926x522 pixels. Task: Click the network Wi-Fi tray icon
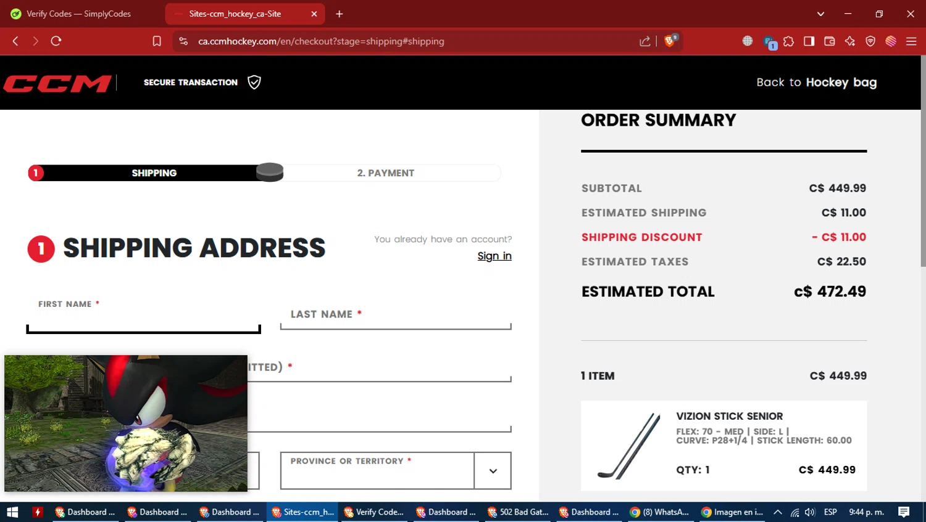click(795, 512)
